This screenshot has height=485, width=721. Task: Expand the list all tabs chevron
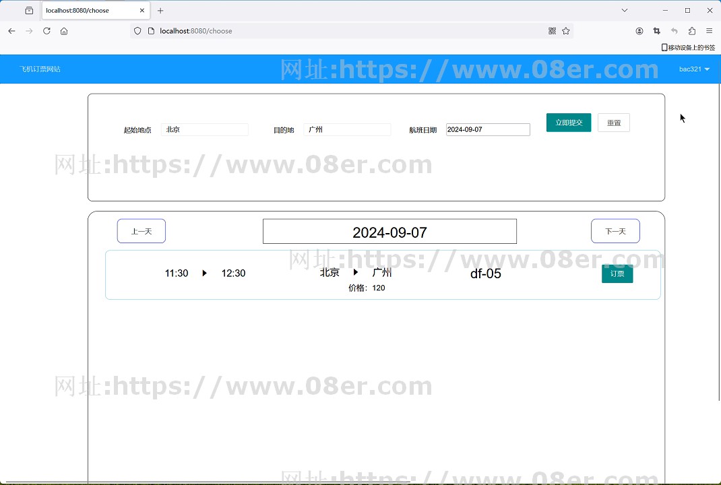click(625, 10)
